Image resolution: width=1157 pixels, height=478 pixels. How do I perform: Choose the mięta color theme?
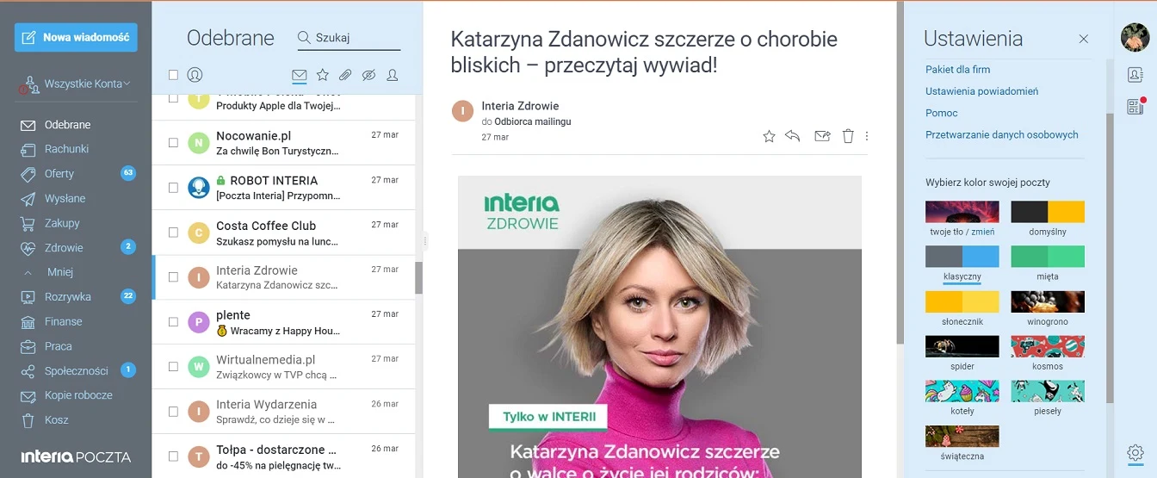[x=1048, y=257]
